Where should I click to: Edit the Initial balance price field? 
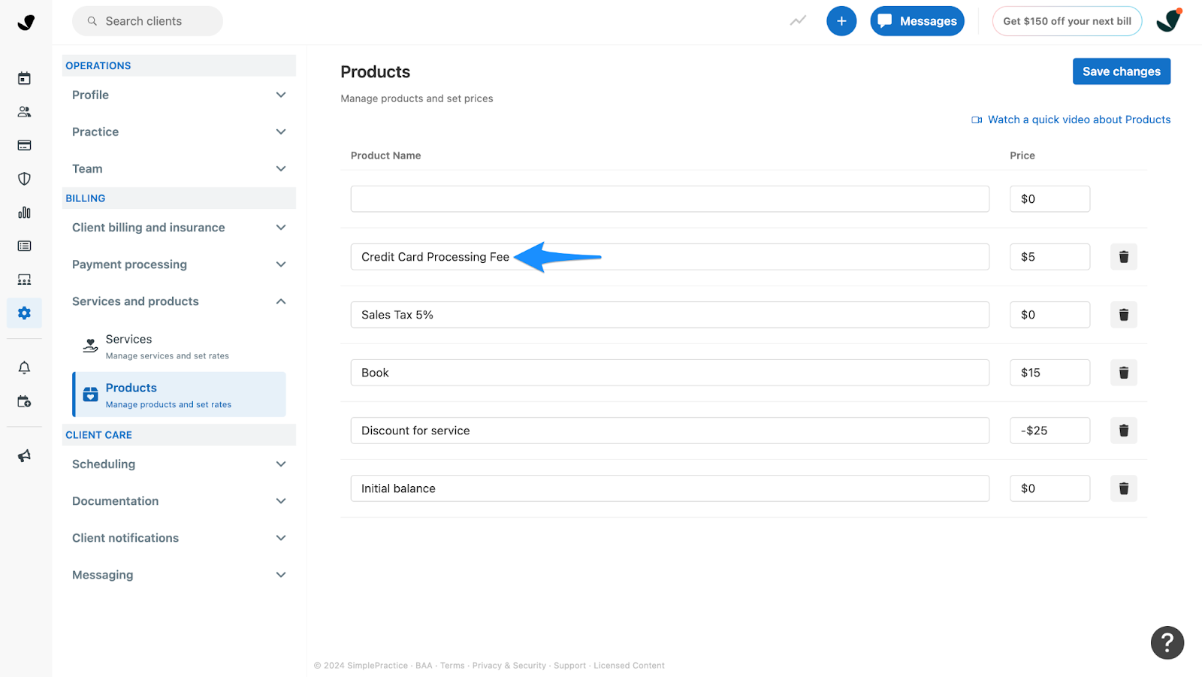(x=1049, y=488)
